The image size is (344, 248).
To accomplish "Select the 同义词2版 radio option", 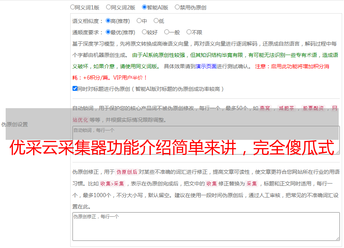I will pos(108,7).
